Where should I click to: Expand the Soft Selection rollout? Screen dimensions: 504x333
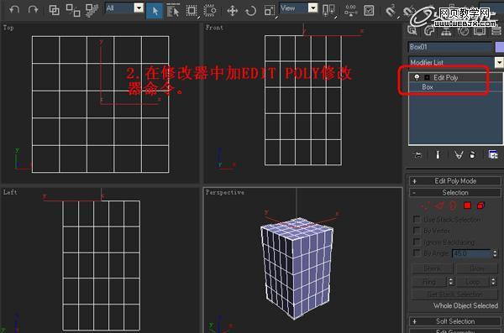[454, 321]
